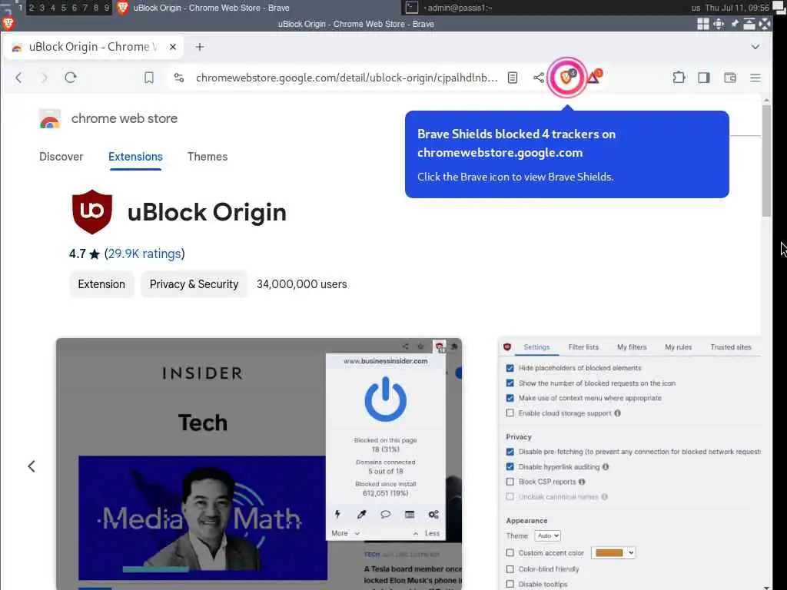Click the Settings tab in settings screenshot
This screenshot has height=590, width=787.
coord(536,346)
